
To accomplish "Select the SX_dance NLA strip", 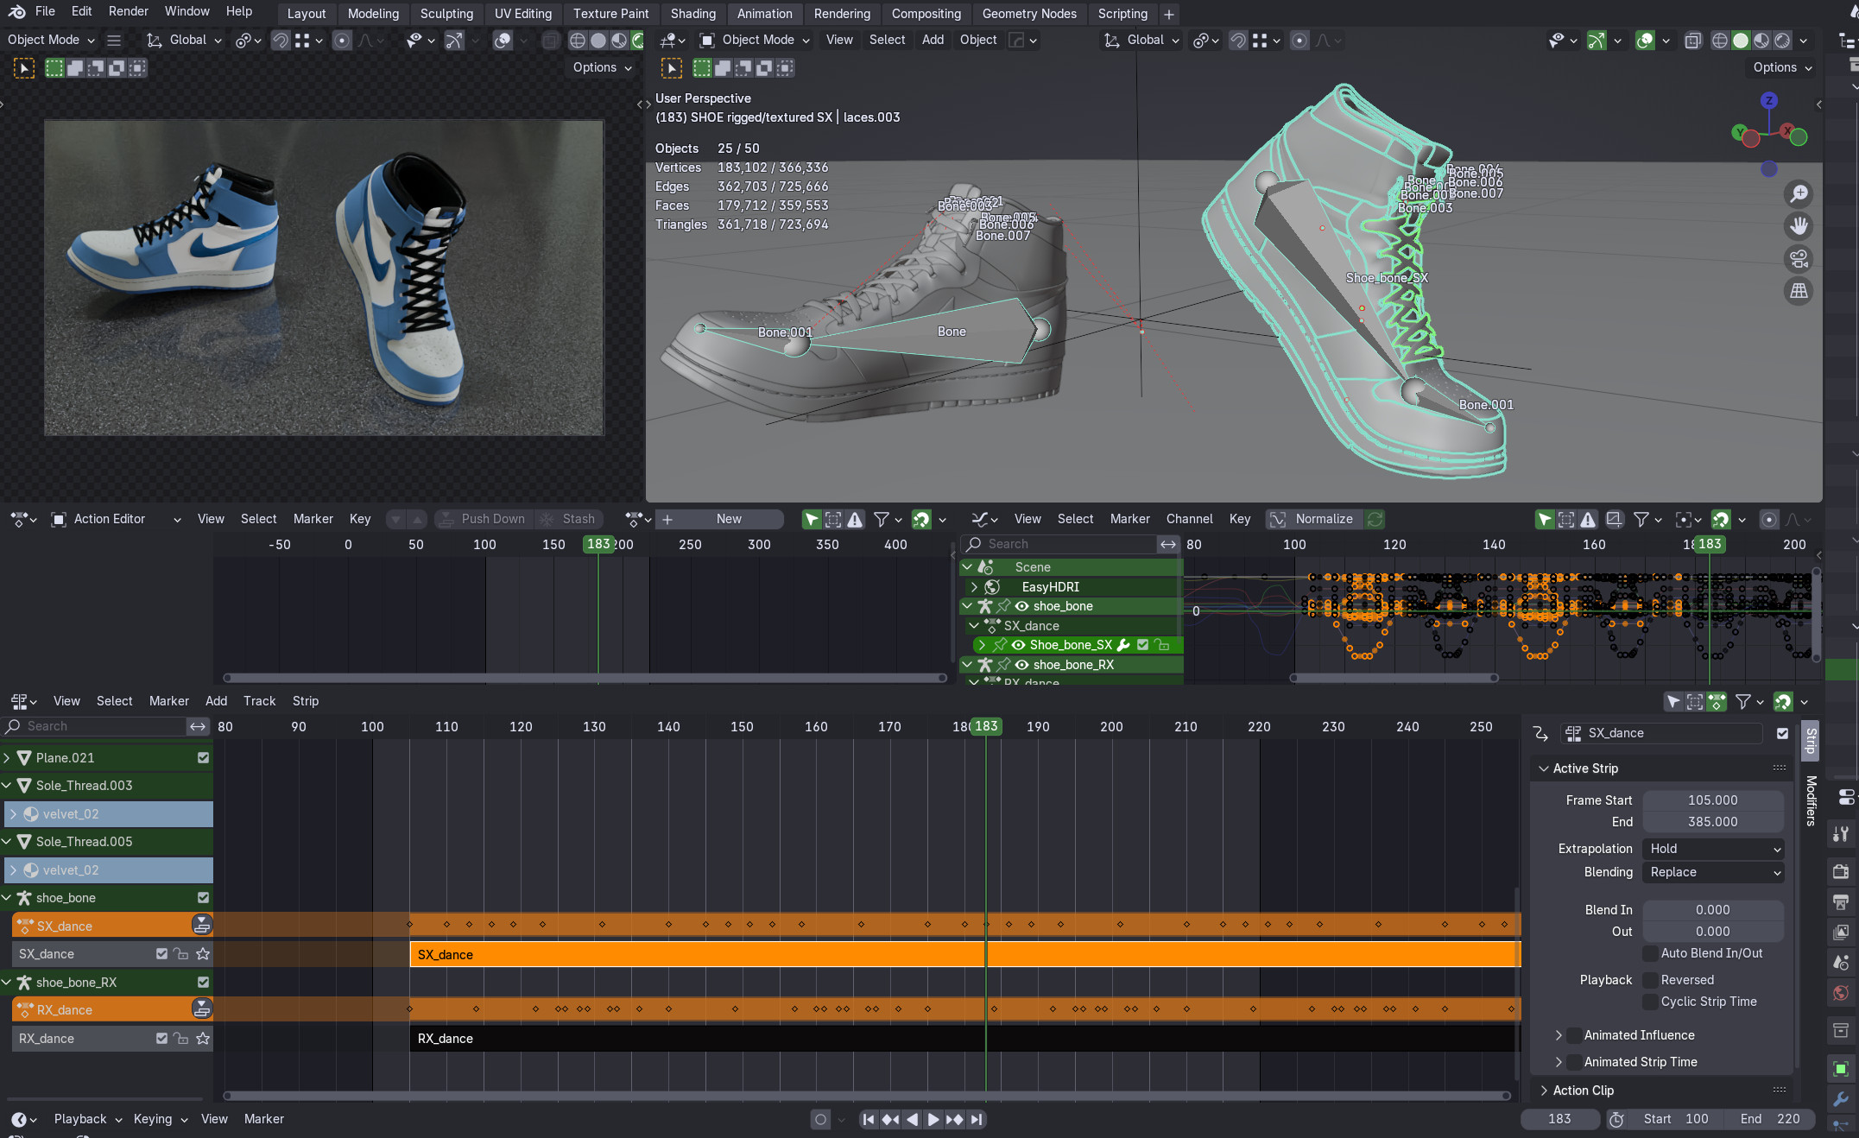I will click(691, 955).
